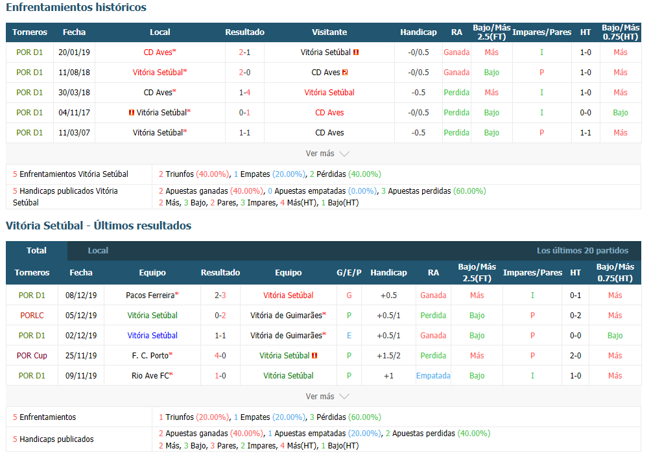Click the 1-4 result on 30/03/18
Screen dimensions: 651x453
click(x=244, y=93)
